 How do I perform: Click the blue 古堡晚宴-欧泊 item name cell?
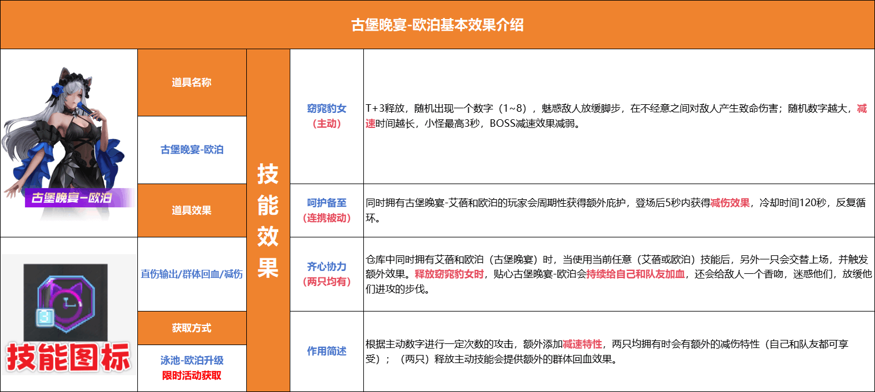click(x=192, y=150)
